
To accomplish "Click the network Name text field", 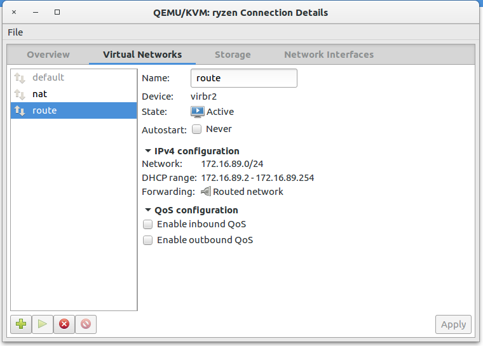I will click(243, 78).
